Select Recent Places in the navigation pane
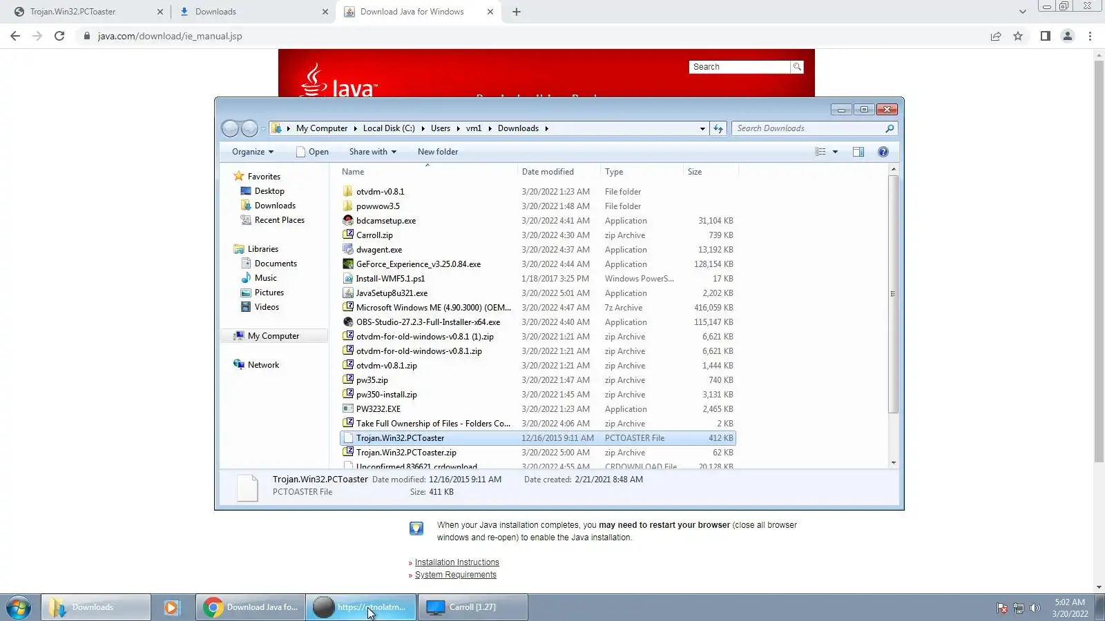This screenshot has width=1105, height=621. pyautogui.click(x=280, y=220)
